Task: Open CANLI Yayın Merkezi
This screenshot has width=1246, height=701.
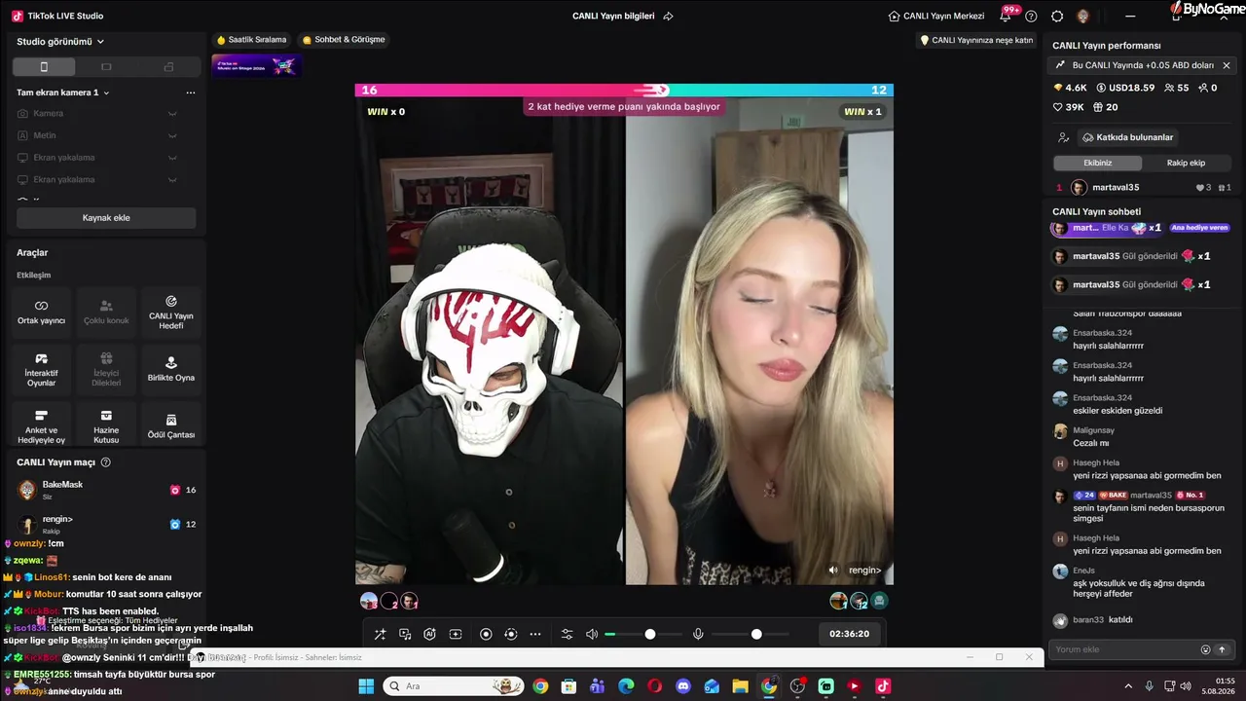Action: pos(936,17)
